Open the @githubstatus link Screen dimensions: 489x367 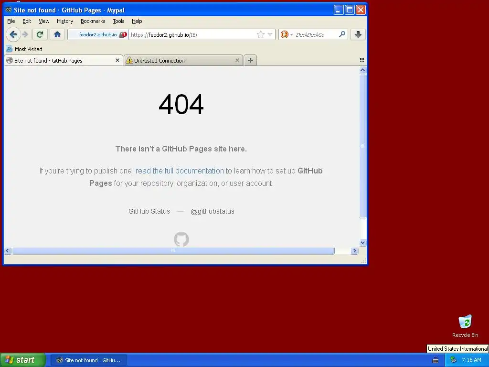coord(213,211)
